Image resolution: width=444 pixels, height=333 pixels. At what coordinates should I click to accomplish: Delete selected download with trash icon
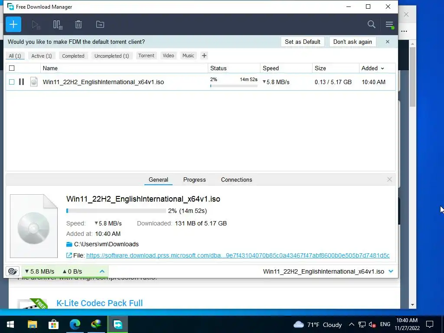[78, 24]
